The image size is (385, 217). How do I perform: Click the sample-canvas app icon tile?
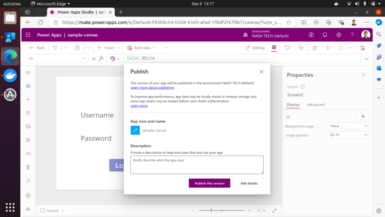[x=135, y=130]
